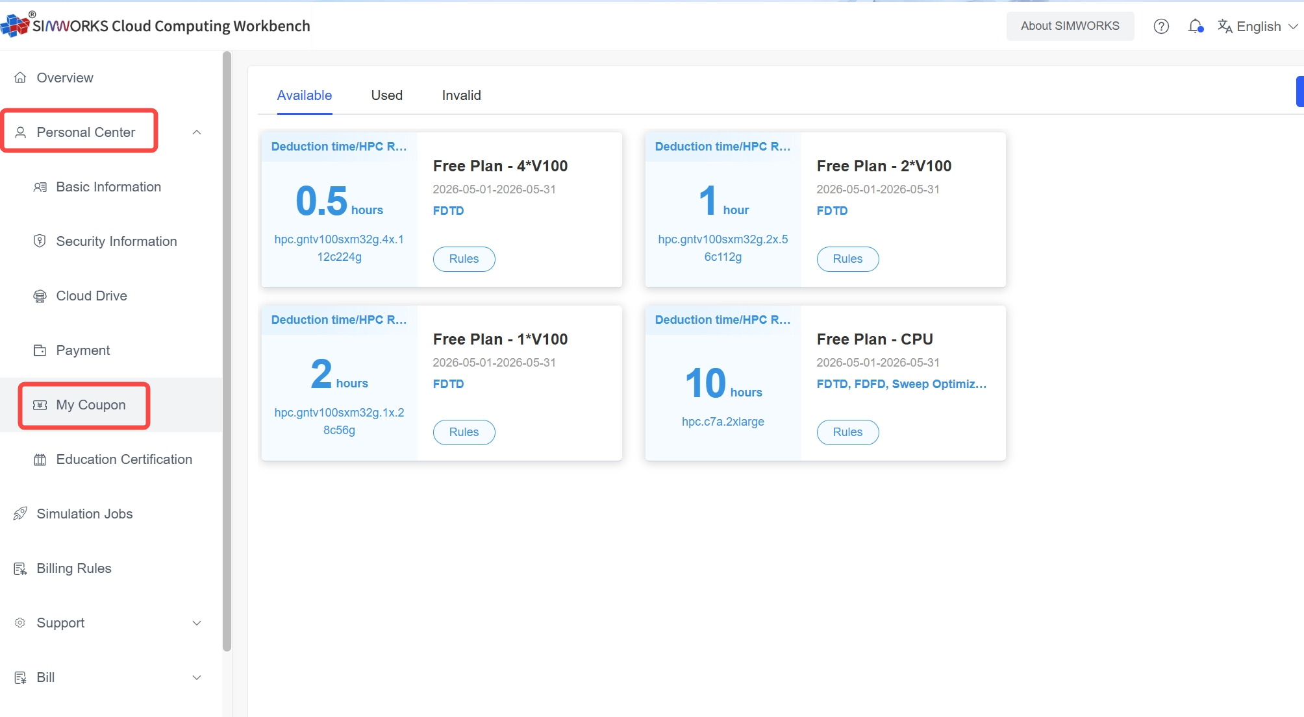Click the Education Certification icon

[x=40, y=459]
